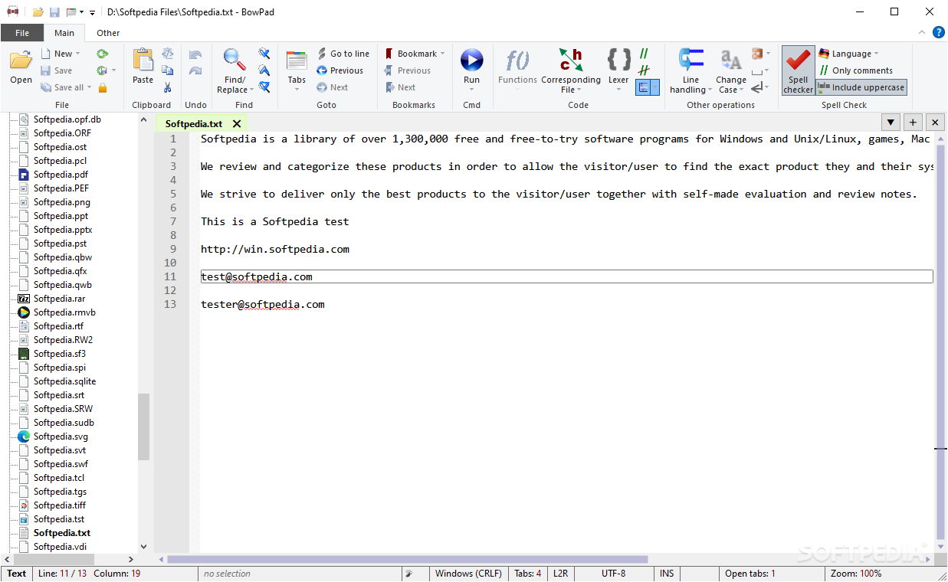Close the Softpedia.txt document tab
948x582 pixels.
(x=237, y=123)
